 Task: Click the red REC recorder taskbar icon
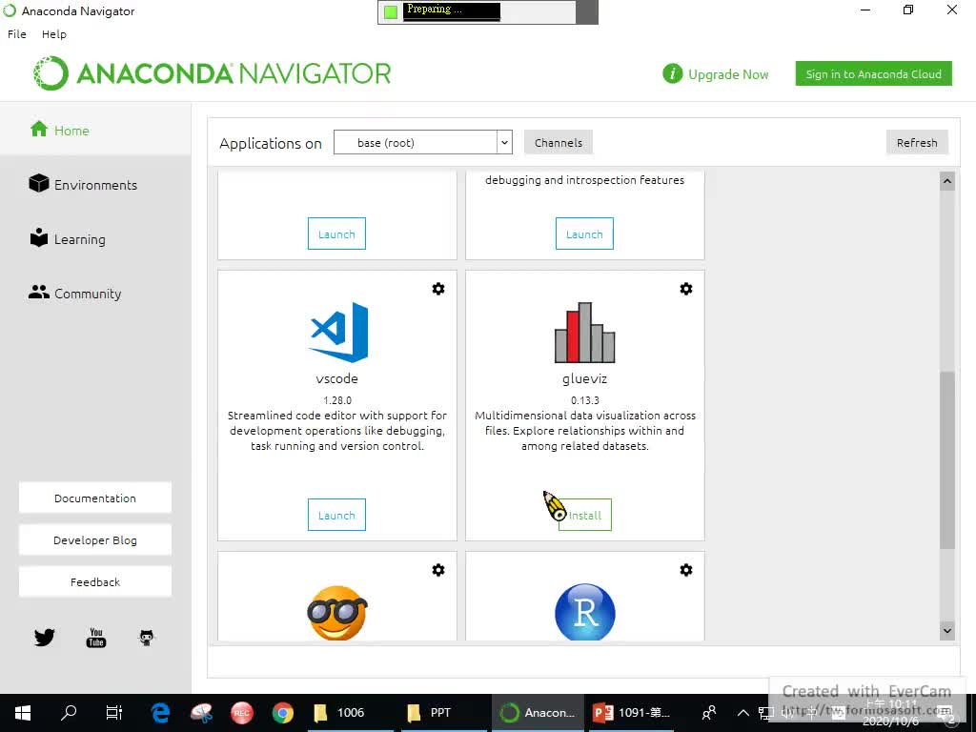(241, 713)
